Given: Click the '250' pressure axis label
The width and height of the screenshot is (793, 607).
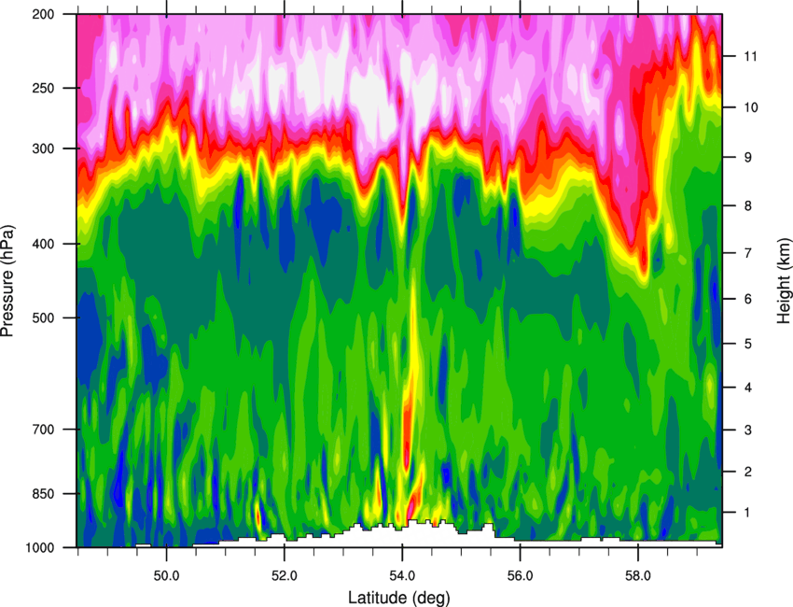Looking at the screenshot, I should coord(43,88).
